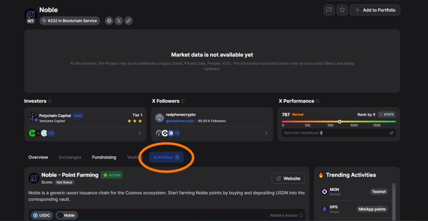428x221 pixels.
Task: Click the Active status badge
Action: pyautogui.click(x=112, y=175)
